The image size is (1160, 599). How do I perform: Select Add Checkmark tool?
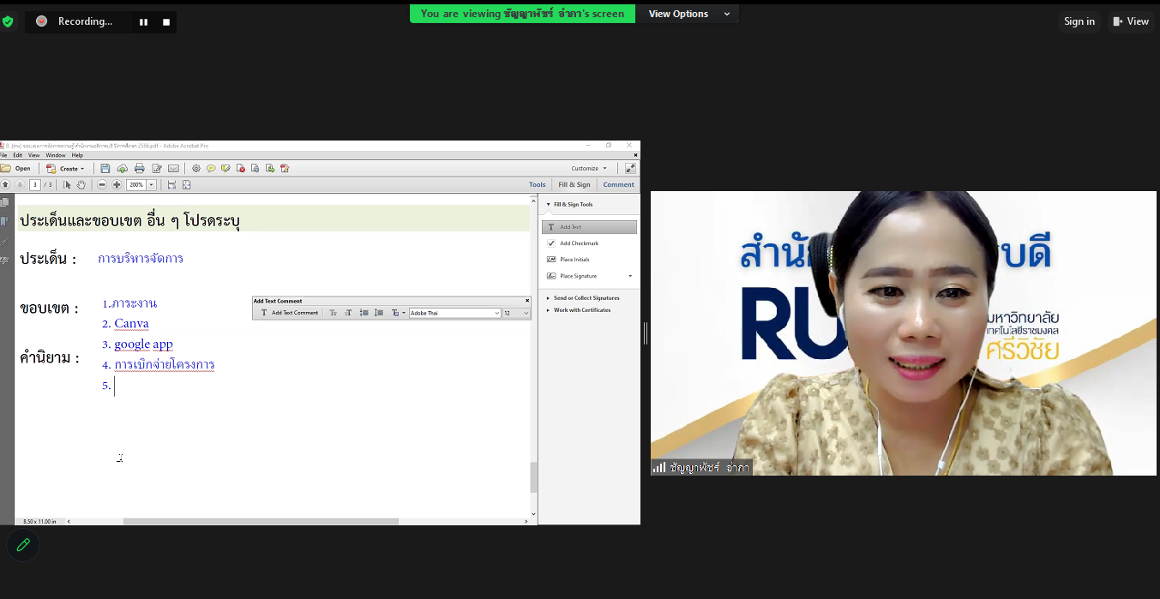[x=579, y=243]
